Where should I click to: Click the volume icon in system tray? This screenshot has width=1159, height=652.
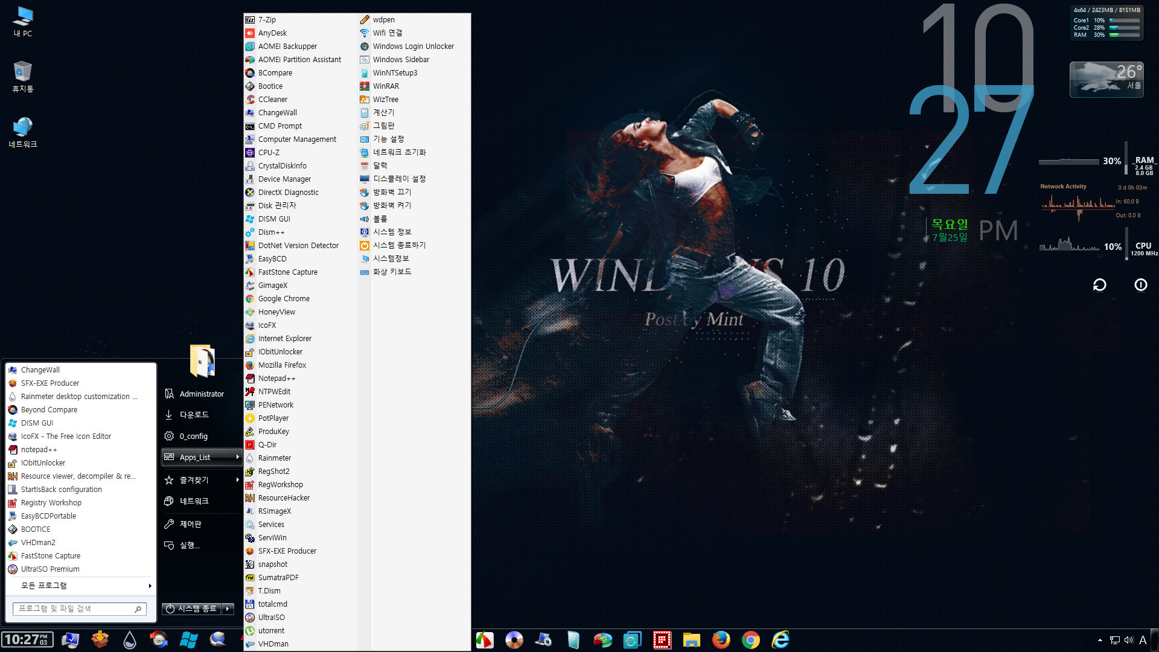click(1128, 640)
